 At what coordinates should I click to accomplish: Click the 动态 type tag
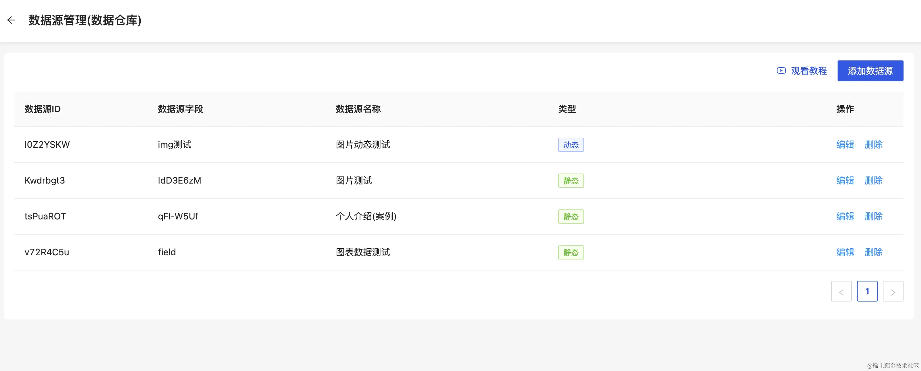pyautogui.click(x=571, y=145)
